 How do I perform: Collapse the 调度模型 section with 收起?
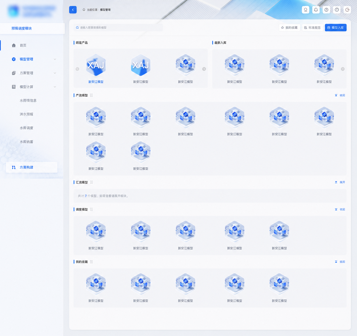click(x=340, y=209)
